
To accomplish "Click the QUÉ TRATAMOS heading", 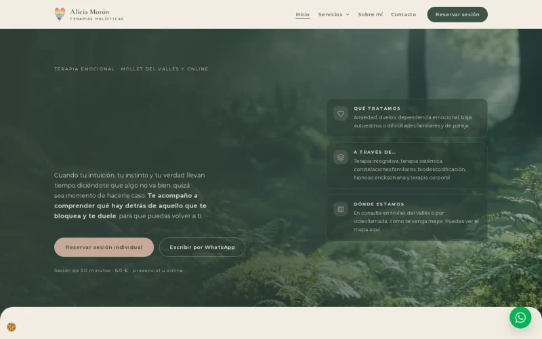I will click(377, 108).
